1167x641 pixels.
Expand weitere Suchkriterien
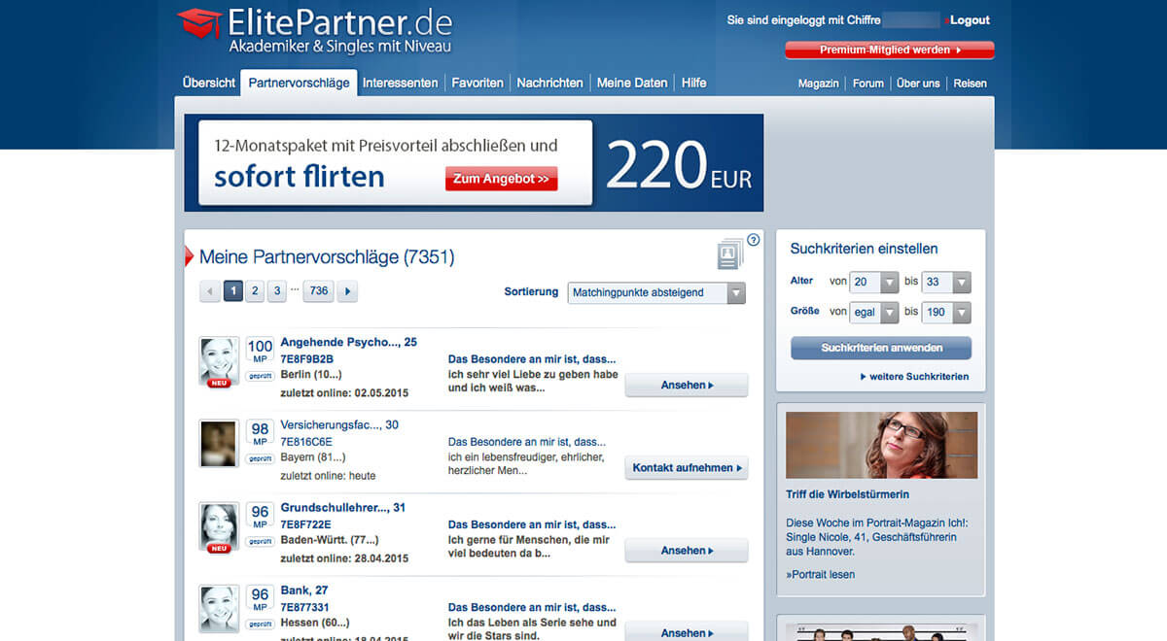click(x=914, y=377)
